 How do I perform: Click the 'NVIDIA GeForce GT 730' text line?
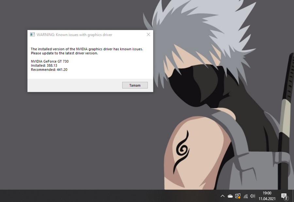(x=50, y=61)
